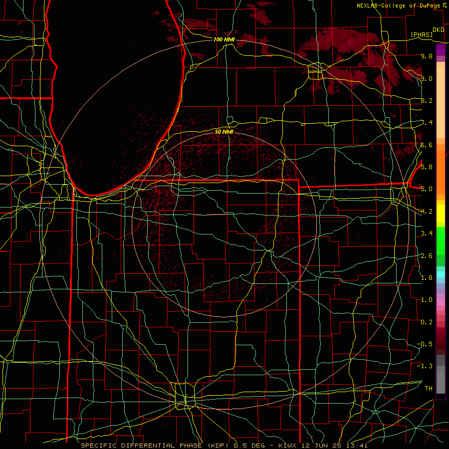Click the cyan band of the color scale
The image size is (449, 449).
(441, 274)
